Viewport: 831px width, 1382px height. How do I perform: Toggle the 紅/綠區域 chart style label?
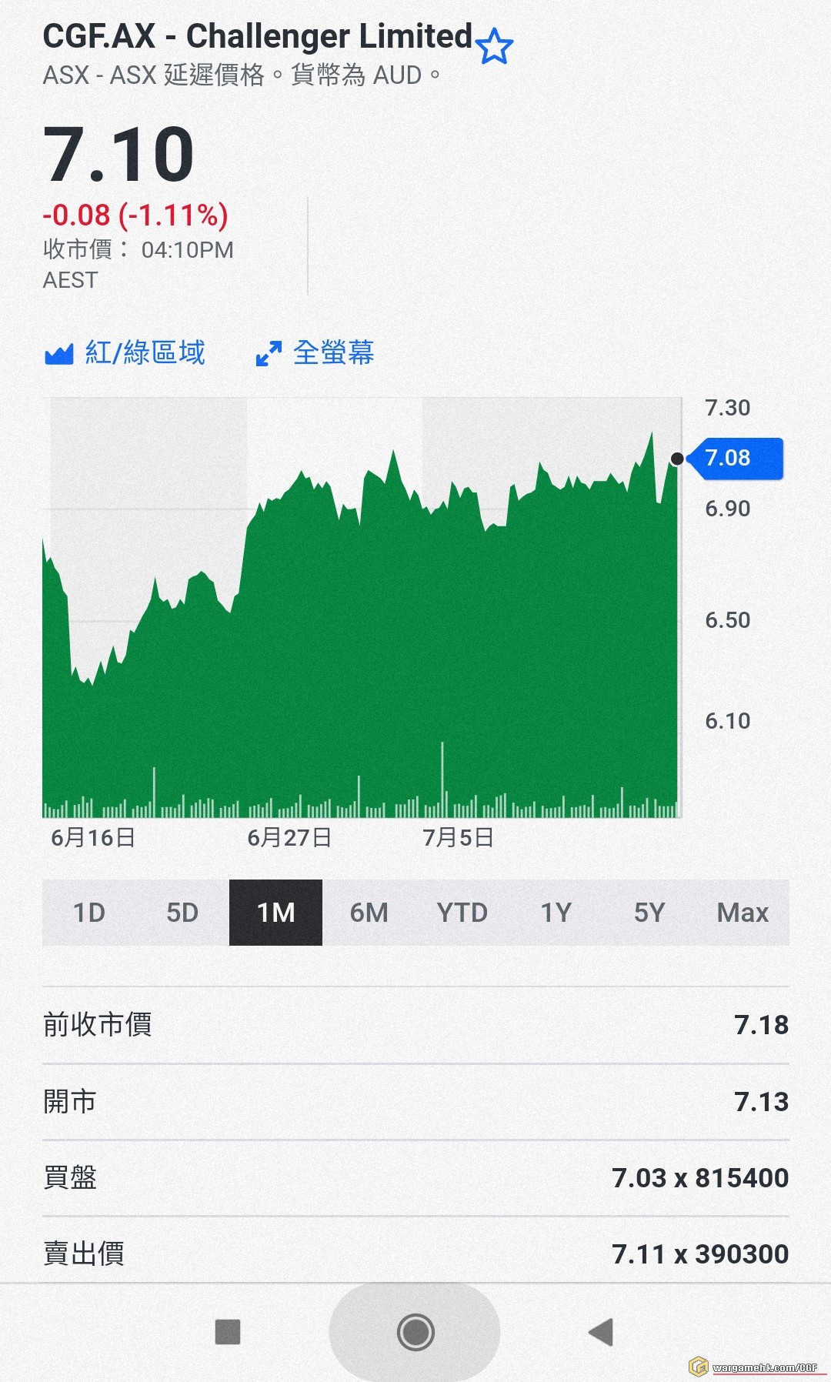(145, 353)
